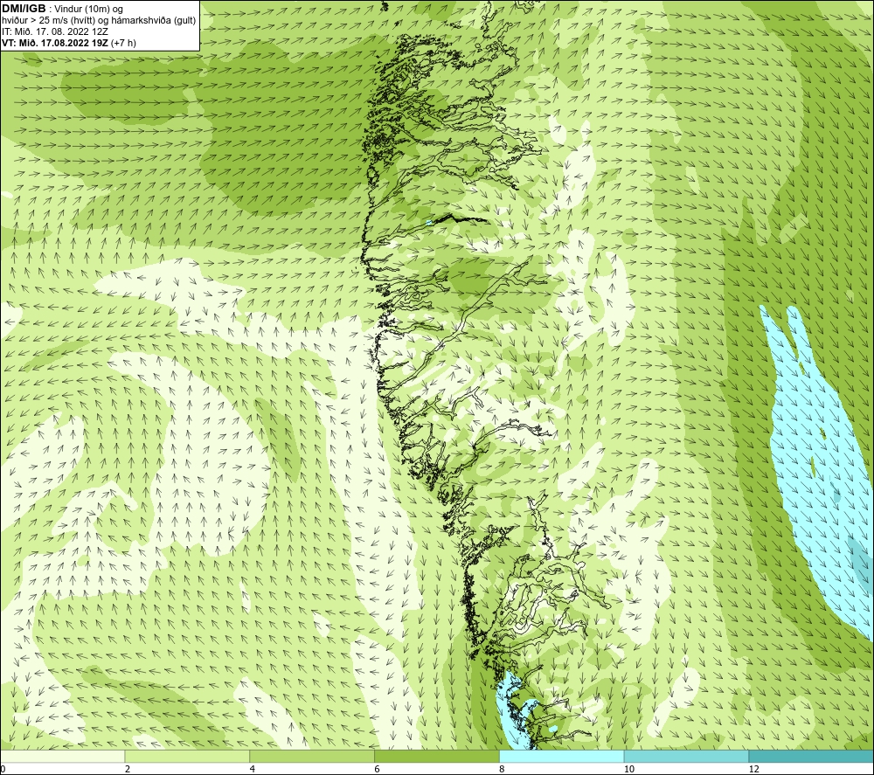Click the 'IT: Mið. 17. 08. 2022 12Z' line

click(x=54, y=31)
